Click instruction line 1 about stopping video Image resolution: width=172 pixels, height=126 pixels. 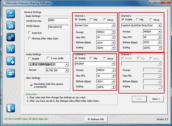point(56,97)
